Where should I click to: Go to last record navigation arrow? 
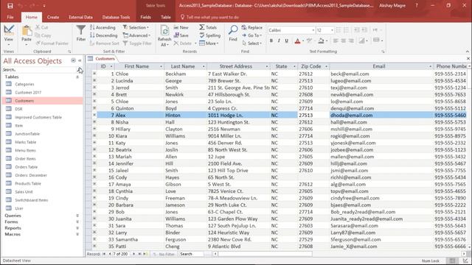[139, 254]
